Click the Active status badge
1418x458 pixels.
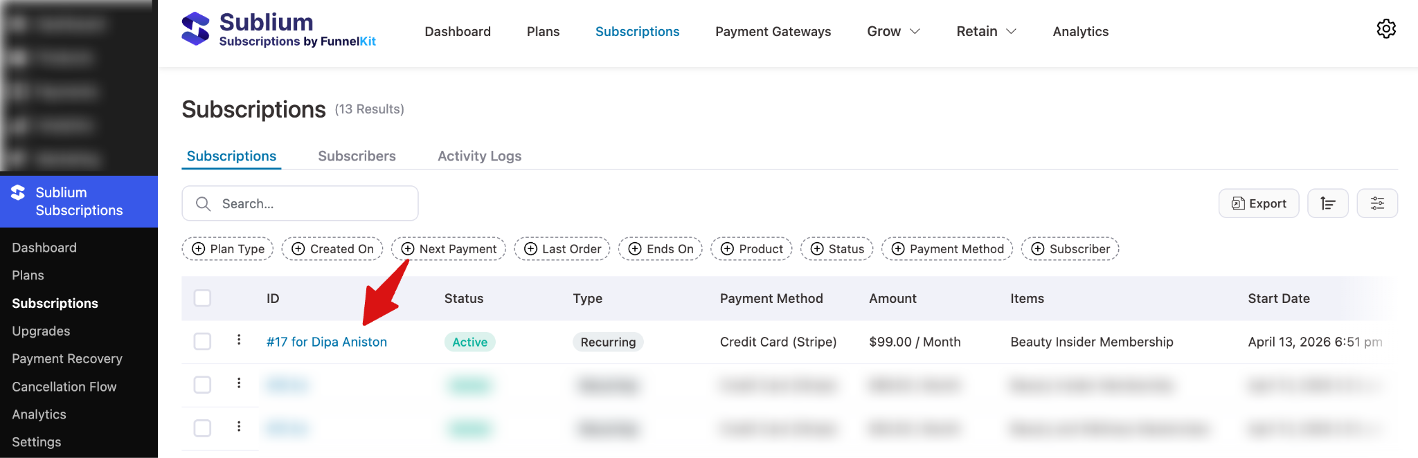pos(469,342)
